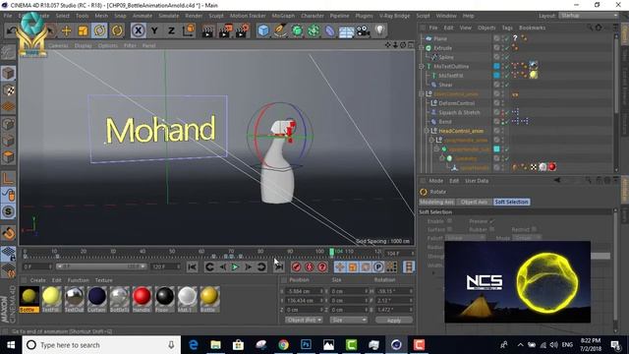Toggle Plane object enable checkmark
Image resolution: width=629 pixels, height=354 pixels.
pos(507,38)
